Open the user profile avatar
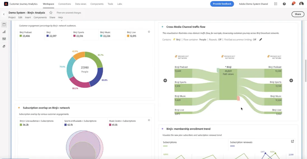 [301, 4]
